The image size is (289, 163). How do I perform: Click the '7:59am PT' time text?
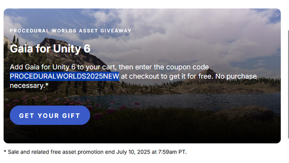[x=172, y=152]
